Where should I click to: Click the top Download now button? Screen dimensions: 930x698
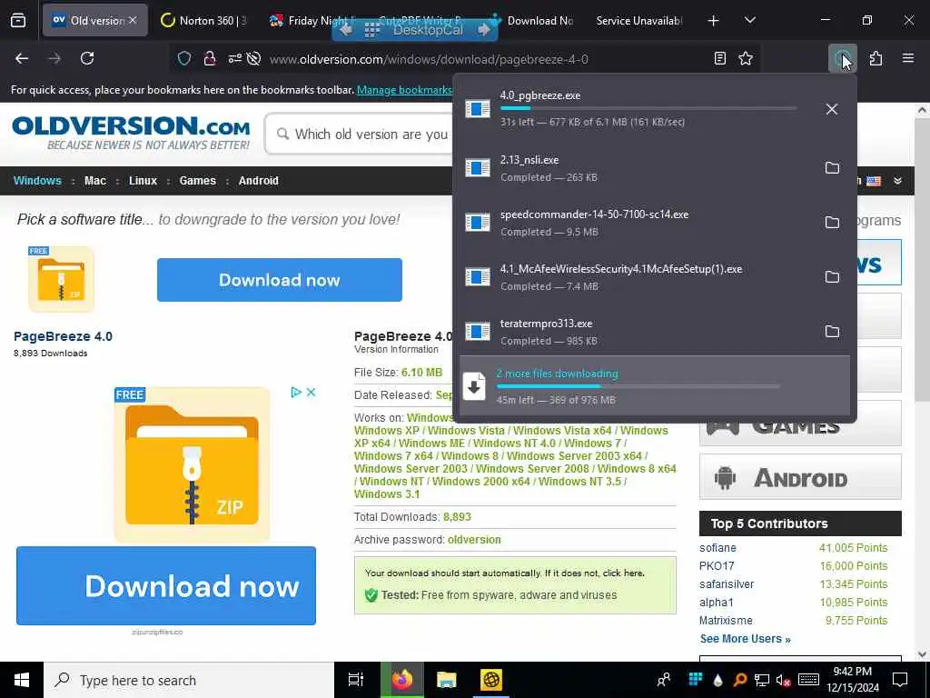pyautogui.click(x=280, y=280)
